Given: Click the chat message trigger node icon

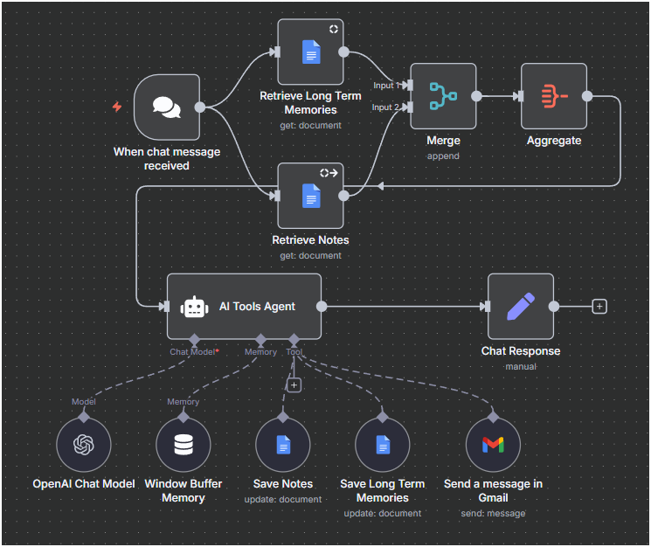Looking at the screenshot, I should [x=167, y=107].
